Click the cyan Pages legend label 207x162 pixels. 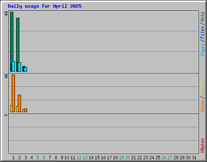click(x=203, y=49)
